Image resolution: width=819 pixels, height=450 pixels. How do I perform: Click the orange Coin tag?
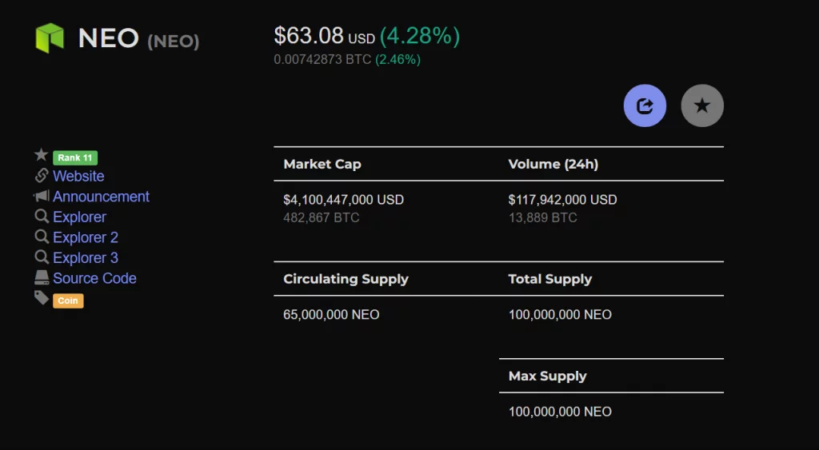68,301
